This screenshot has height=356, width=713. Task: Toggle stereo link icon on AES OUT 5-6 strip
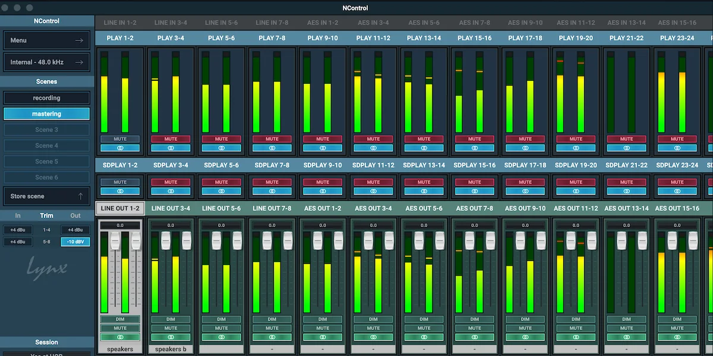pyautogui.click(x=424, y=337)
